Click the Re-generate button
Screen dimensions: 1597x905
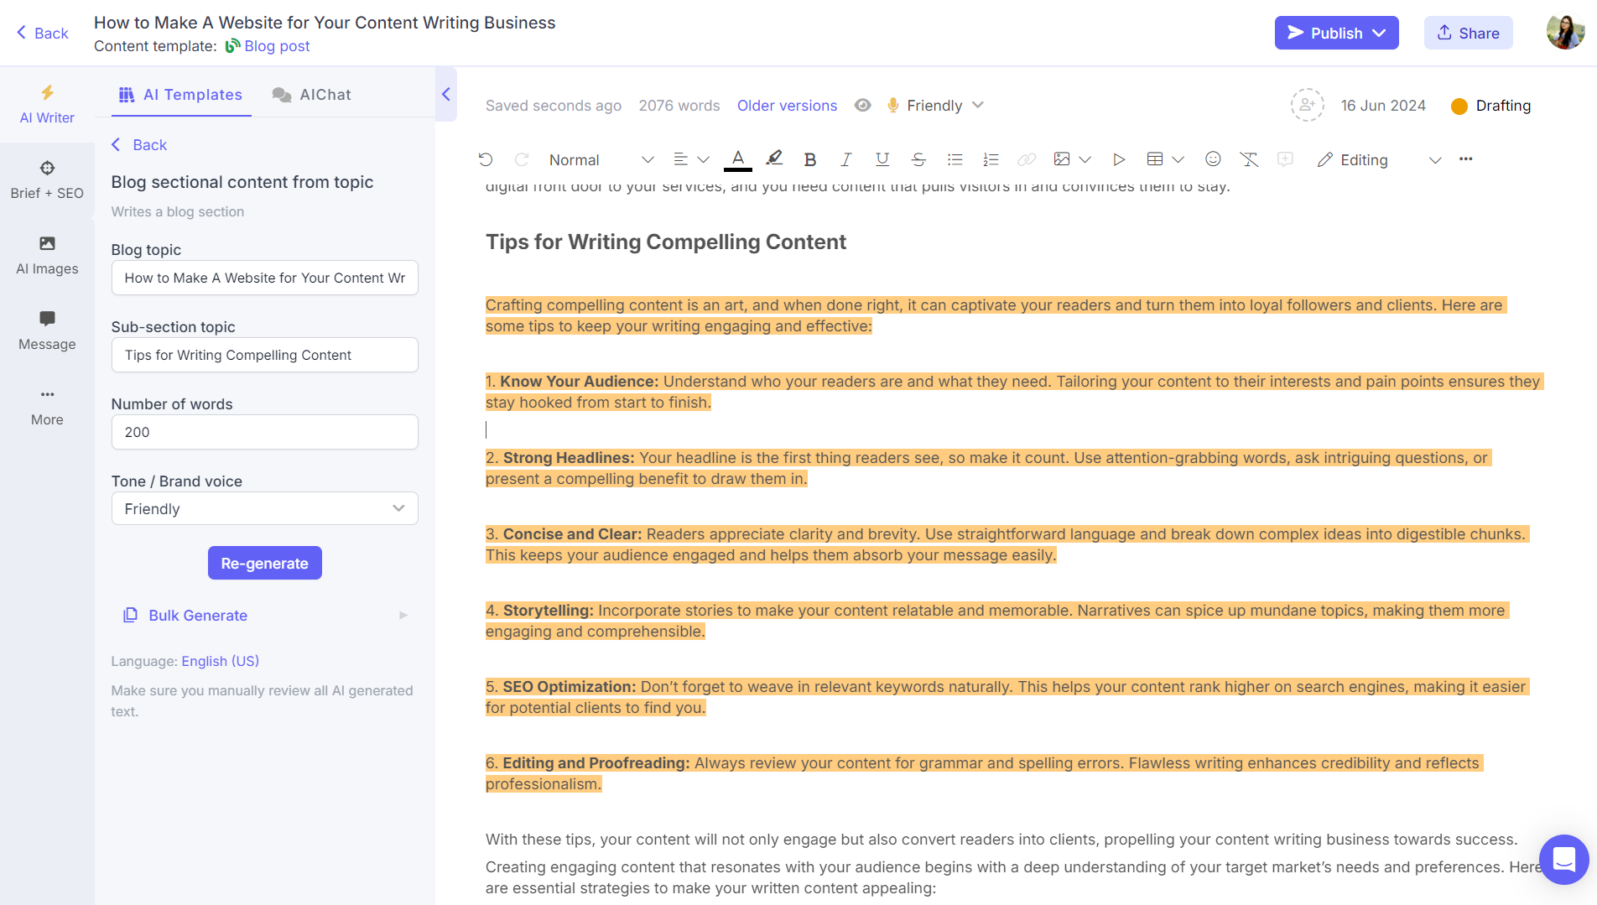(x=264, y=563)
